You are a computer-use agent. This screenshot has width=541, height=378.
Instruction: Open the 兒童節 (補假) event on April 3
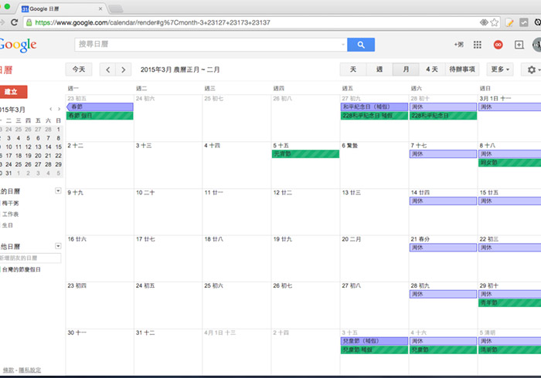point(374,341)
